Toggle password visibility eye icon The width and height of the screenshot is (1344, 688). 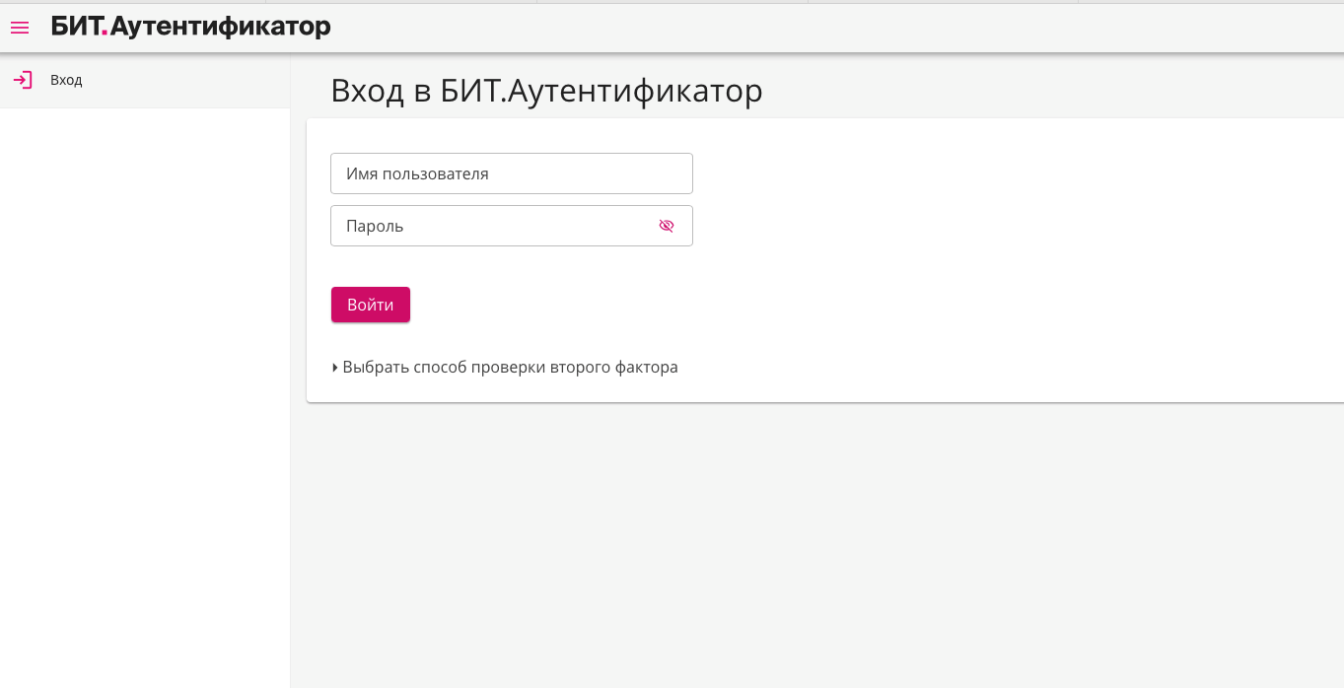click(x=667, y=226)
